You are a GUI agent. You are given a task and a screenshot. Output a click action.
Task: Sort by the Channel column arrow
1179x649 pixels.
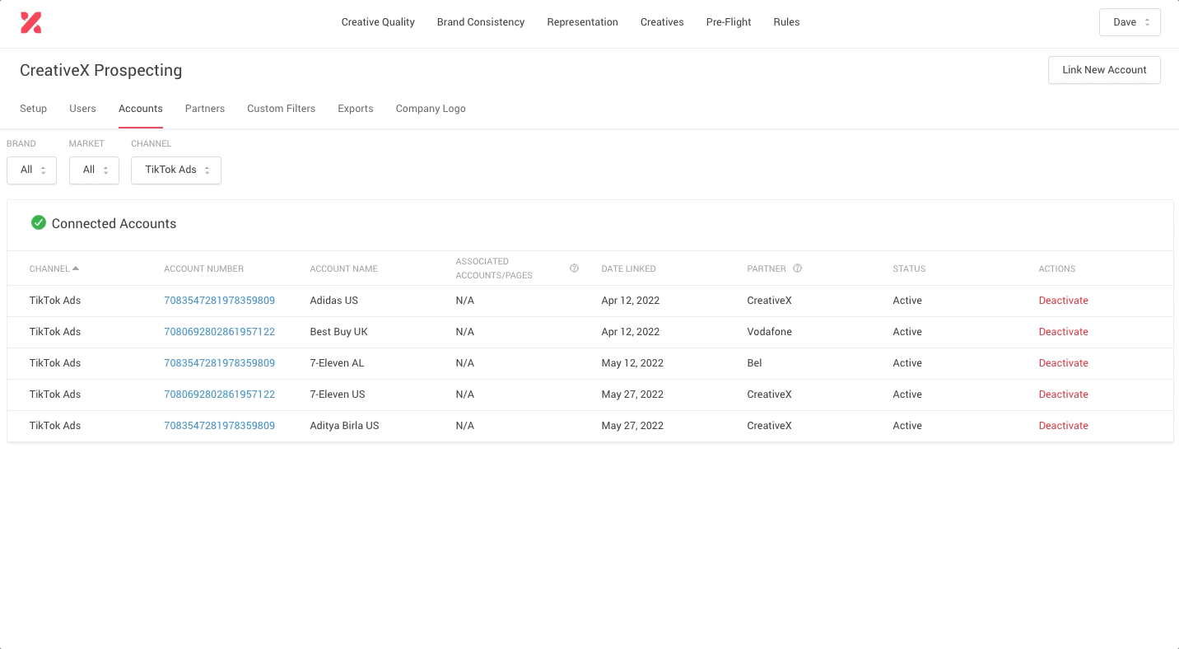(x=76, y=268)
